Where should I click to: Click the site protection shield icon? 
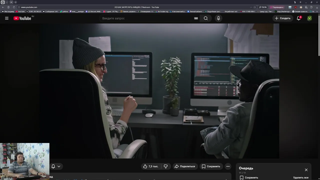(x=19, y=7)
